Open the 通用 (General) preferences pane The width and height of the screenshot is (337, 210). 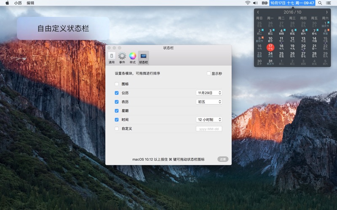point(112,58)
